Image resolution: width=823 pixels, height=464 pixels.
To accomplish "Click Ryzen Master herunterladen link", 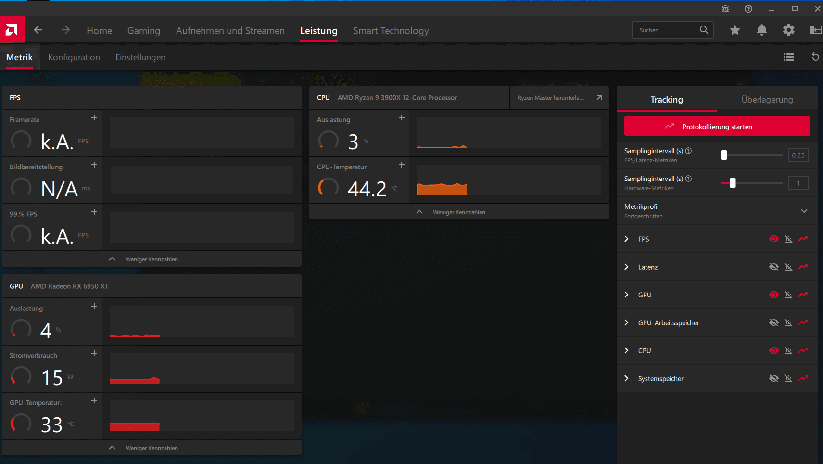I will (x=559, y=97).
